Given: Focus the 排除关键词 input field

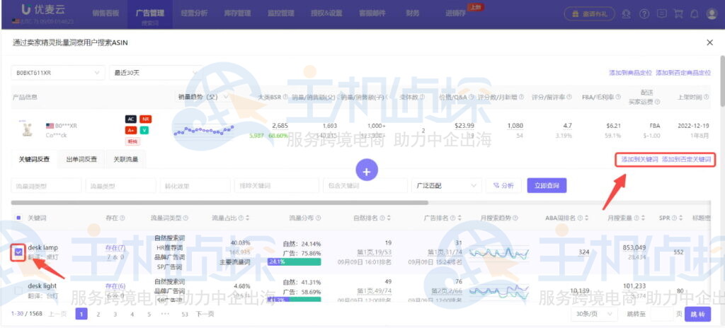Looking at the screenshot, I should (277, 185).
